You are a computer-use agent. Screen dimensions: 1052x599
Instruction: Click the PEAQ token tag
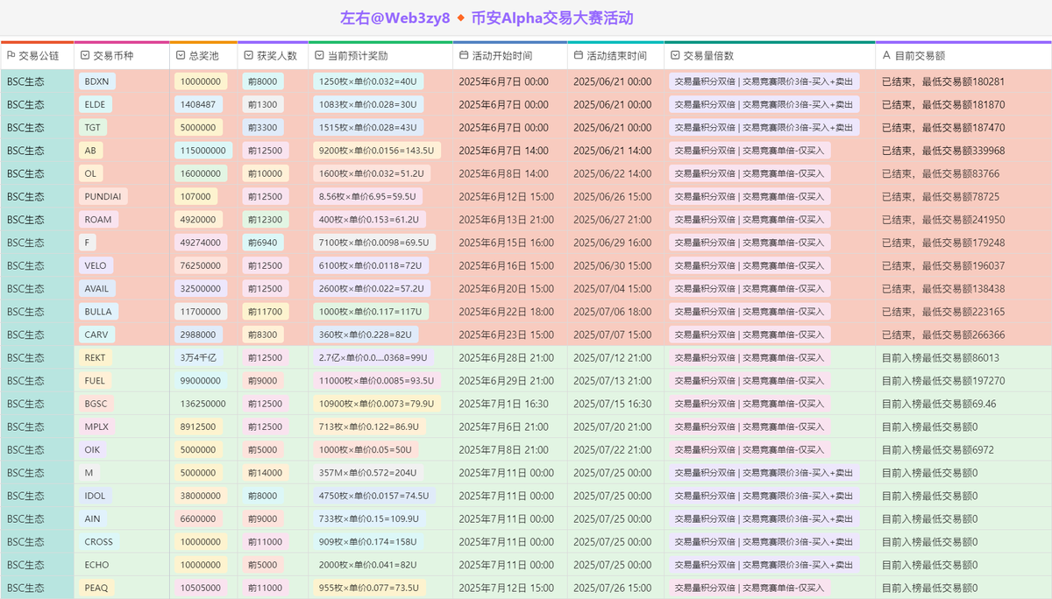coord(96,588)
